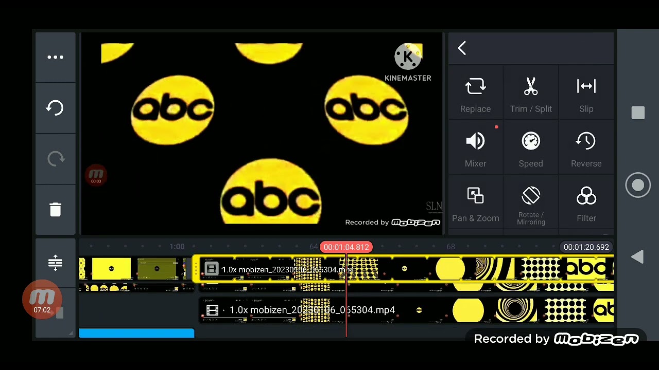This screenshot has height=370, width=659.
Task: Click the total duration label 00:01:20.692
Action: 586,247
